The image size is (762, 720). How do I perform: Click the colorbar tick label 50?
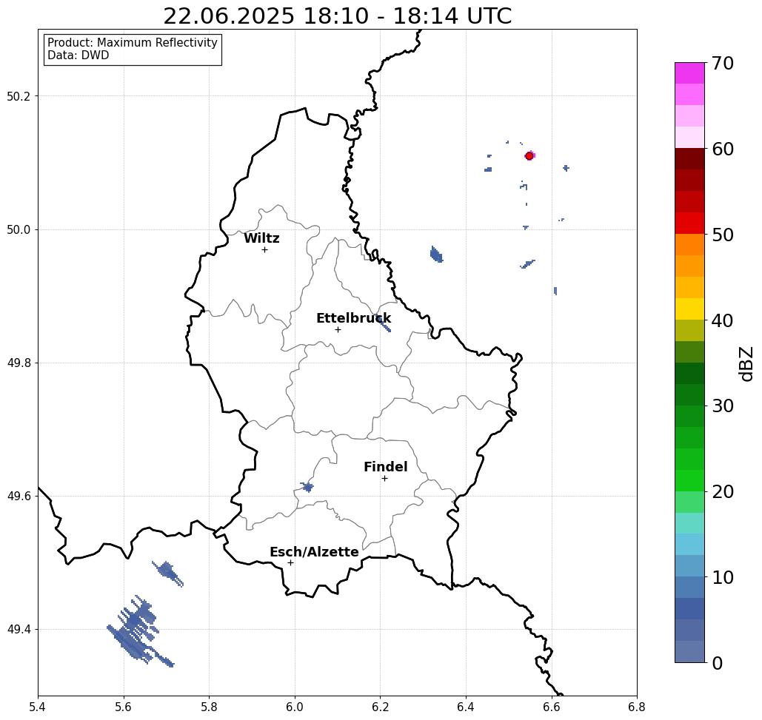(723, 235)
